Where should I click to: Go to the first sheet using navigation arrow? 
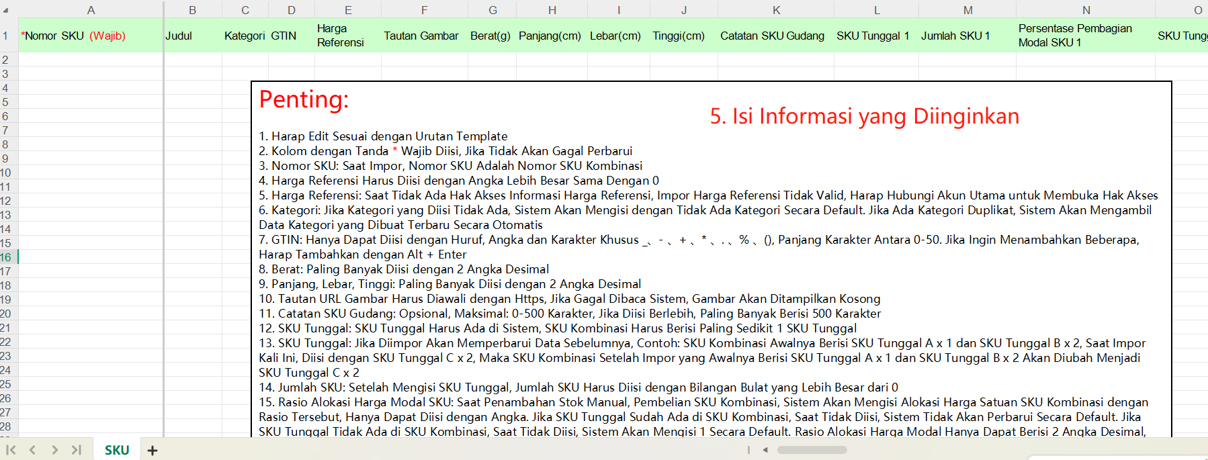pos(11,450)
